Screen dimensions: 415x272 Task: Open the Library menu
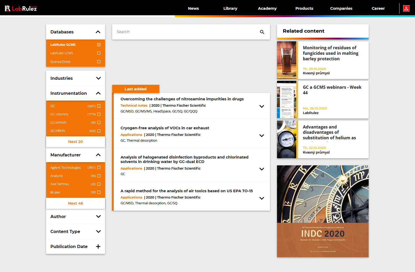(230, 8)
